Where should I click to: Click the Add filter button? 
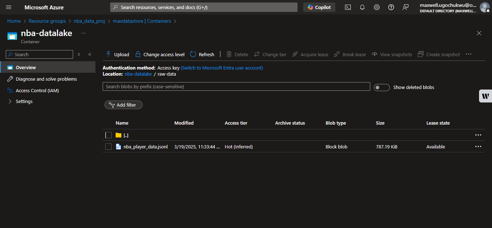[124, 105]
